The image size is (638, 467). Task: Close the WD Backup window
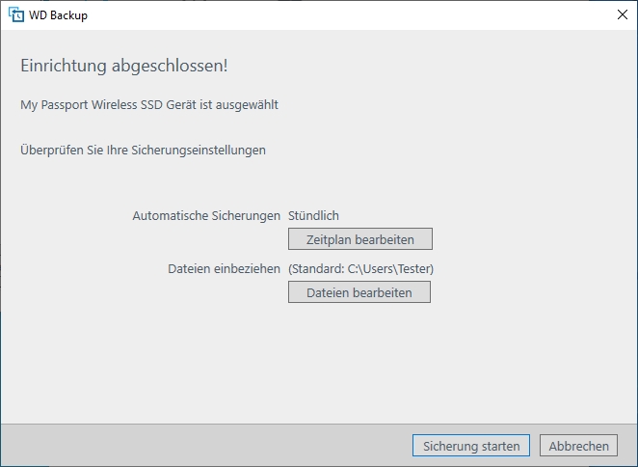tap(623, 15)
